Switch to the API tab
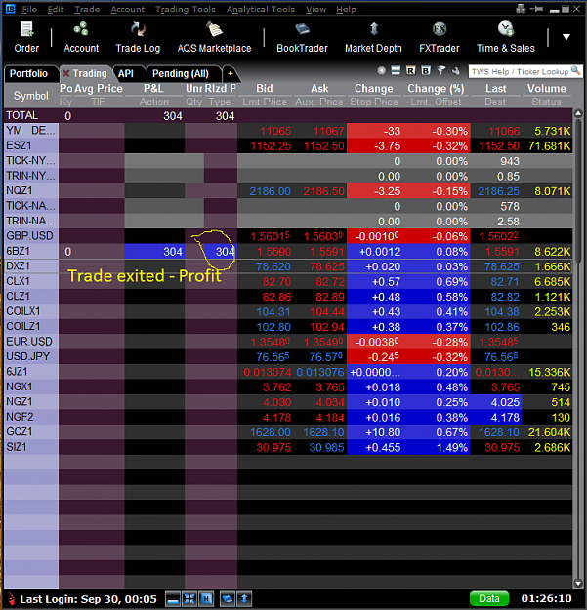Viewport: 587px width, 610px height. point(126,73)
